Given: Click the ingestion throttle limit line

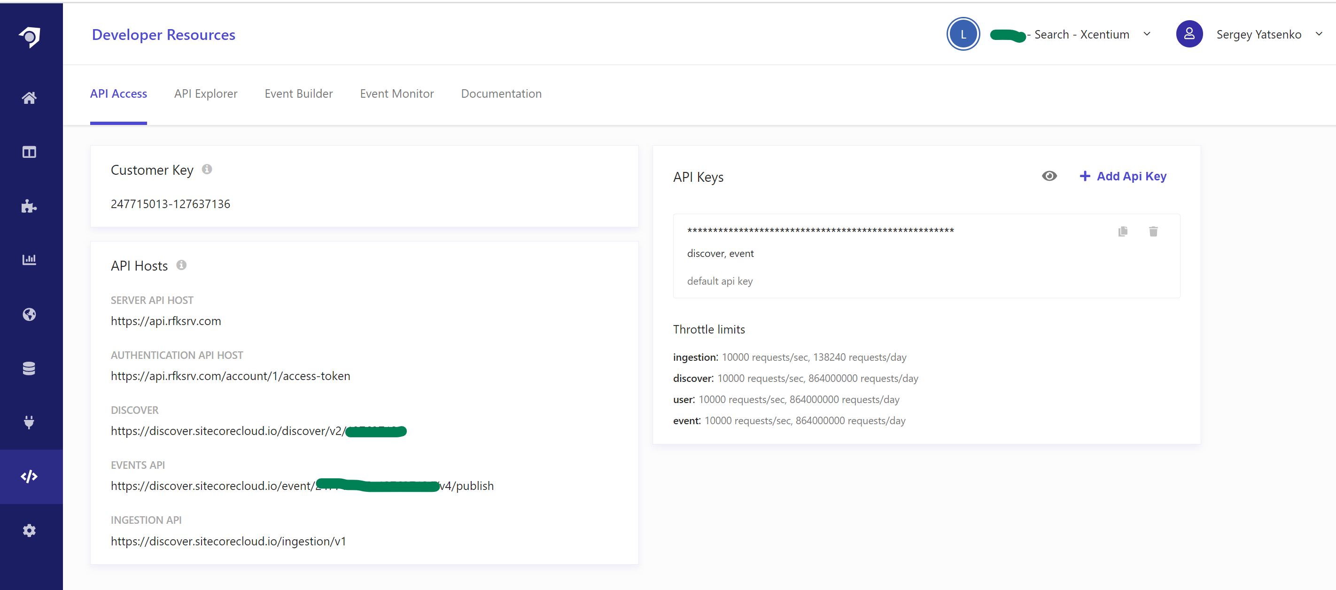Looking at the screenshot, I should coord(790,357).
